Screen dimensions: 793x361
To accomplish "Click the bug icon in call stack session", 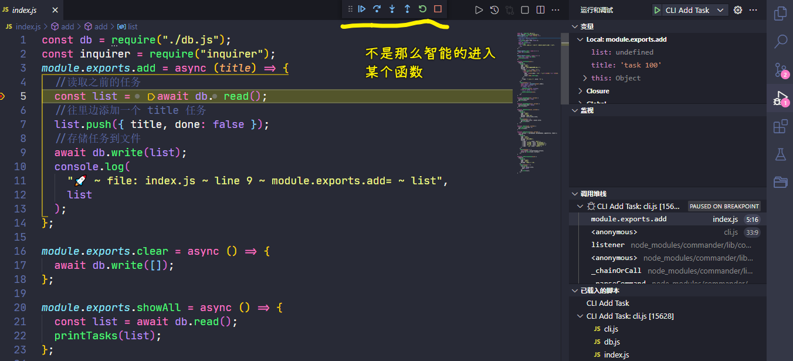I will [x=591, y=207].
